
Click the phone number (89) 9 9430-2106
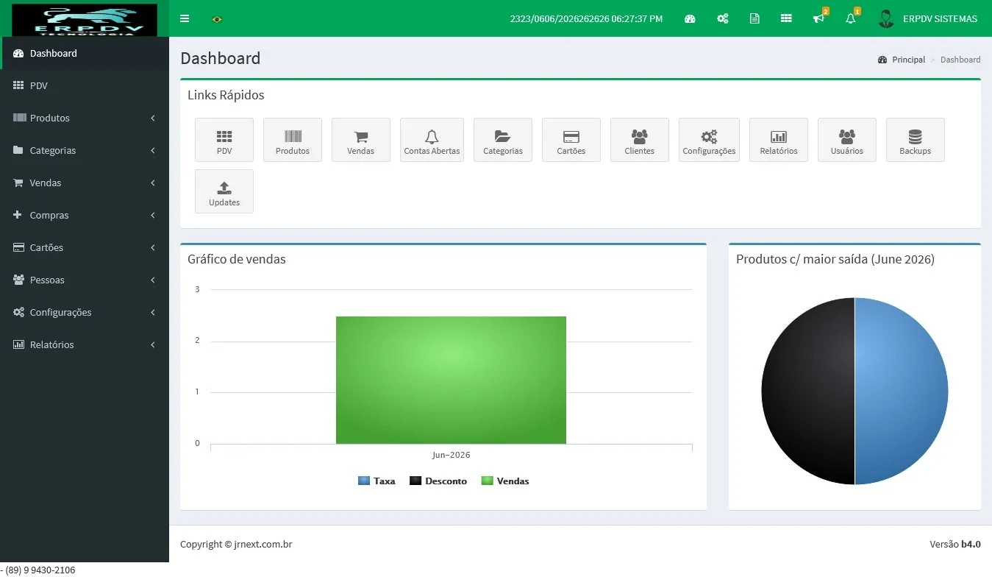pos(40,570)
